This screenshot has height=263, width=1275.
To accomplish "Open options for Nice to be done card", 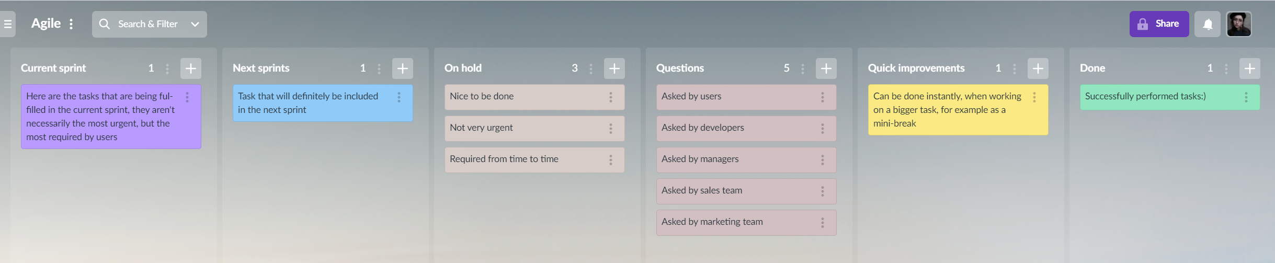I will pyautogui.click(x=610, y=97).
